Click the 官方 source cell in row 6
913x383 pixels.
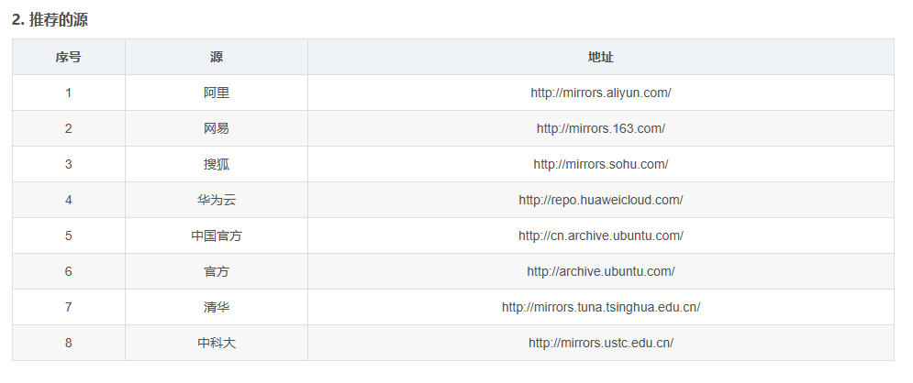coord(217,271)
